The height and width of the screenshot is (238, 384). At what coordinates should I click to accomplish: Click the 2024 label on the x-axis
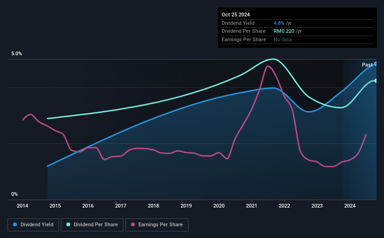point(350,206)
